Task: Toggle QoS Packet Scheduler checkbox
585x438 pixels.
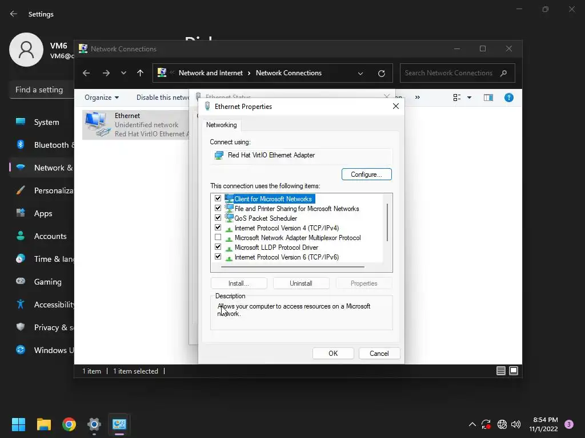Action: coord(218,218)
